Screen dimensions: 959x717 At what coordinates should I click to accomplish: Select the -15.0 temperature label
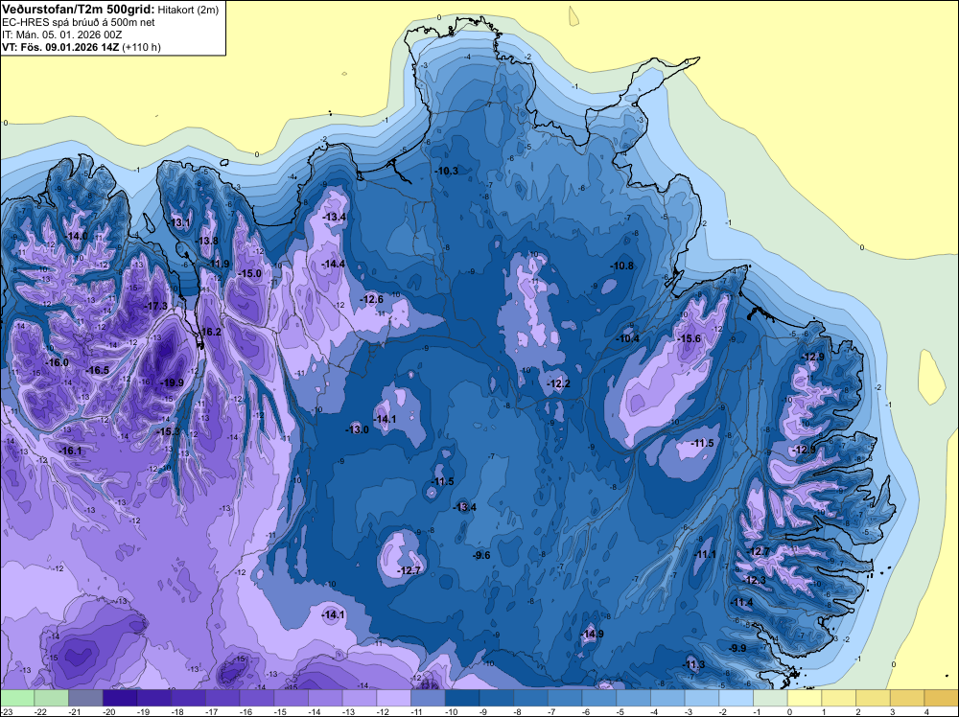250,273
